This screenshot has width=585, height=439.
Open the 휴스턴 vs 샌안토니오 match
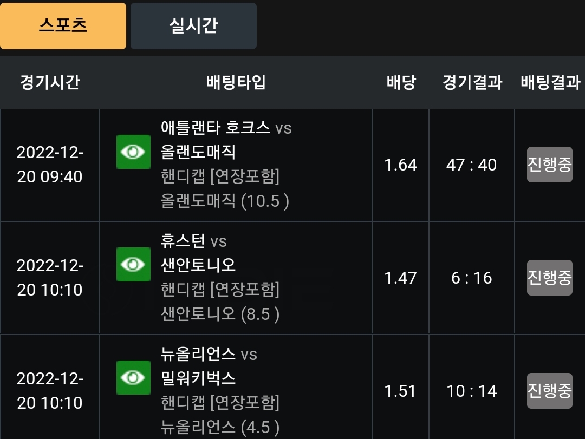click(x=198, y=253)
